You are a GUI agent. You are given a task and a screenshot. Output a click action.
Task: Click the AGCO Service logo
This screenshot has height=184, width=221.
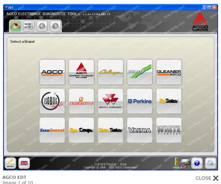coord(200,21)
